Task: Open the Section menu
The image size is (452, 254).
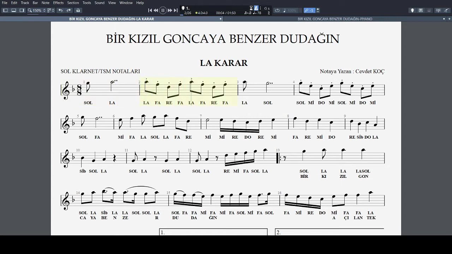Action: tap(73, 3)
